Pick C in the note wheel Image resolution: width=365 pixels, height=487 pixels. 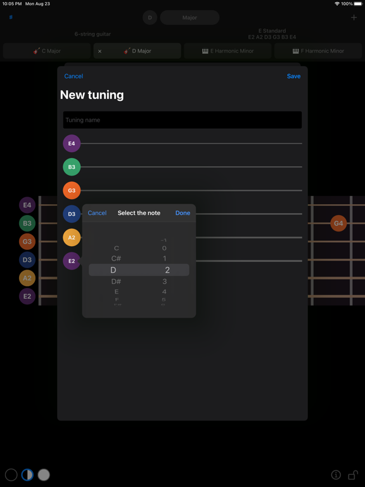[x=117, y=248]
